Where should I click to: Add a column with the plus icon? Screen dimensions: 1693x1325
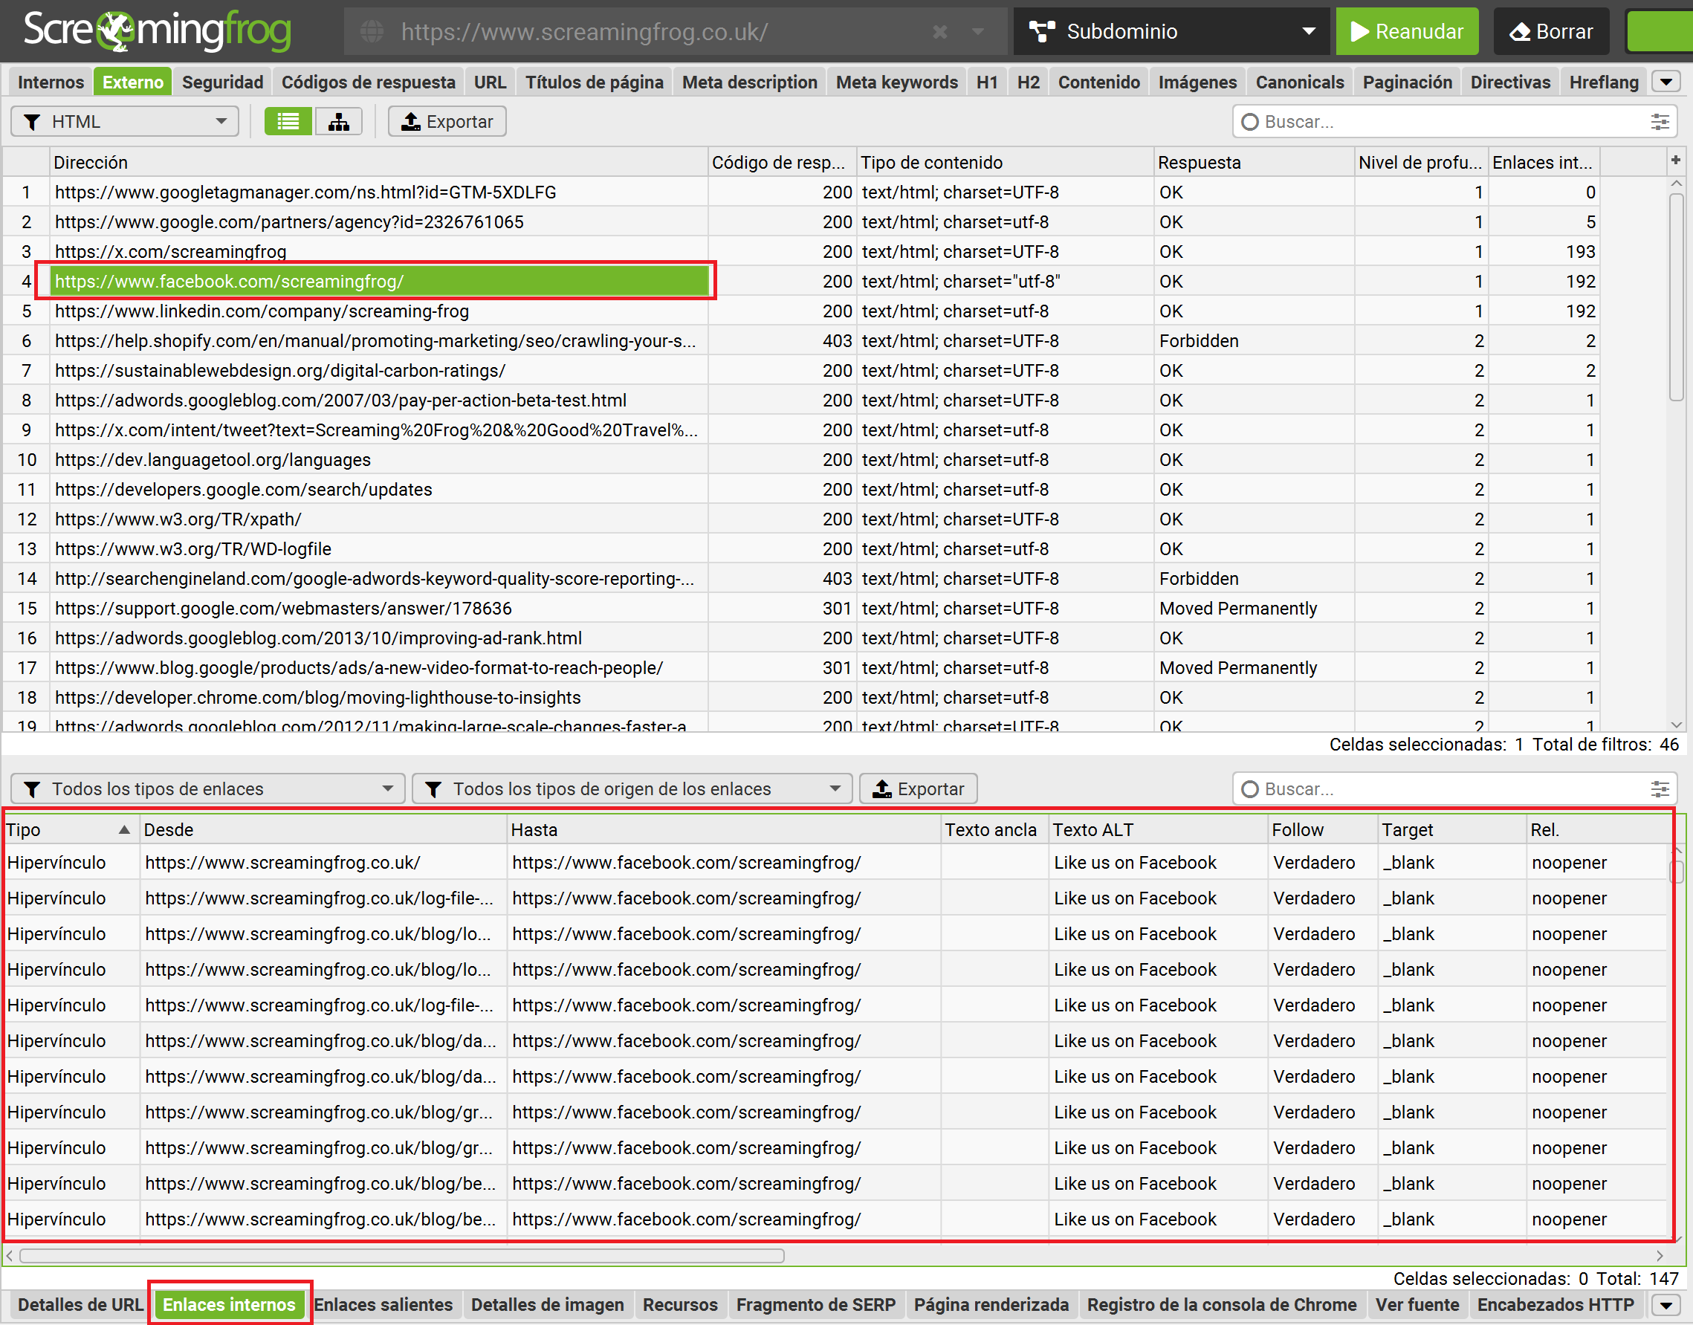(x=1676, y=160)
